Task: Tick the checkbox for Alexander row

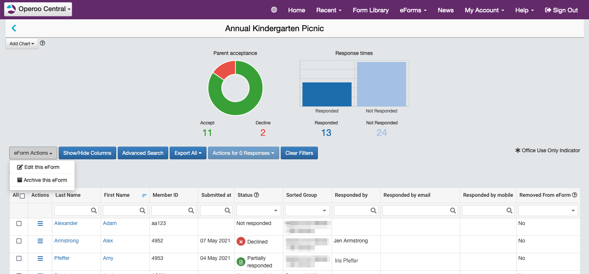Action: click(x=19, y=224)
